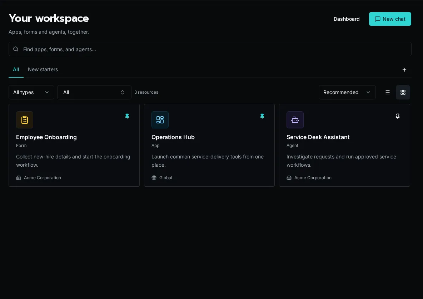This screenshot has width=423, height=299.
Task: Click the 'Apps, forms and agents, together.' subtitle
Action: tap(49, 32)
